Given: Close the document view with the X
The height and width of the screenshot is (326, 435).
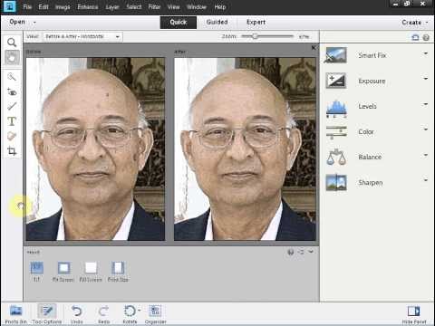Looking at the screenshot, I should click(314, 47).
